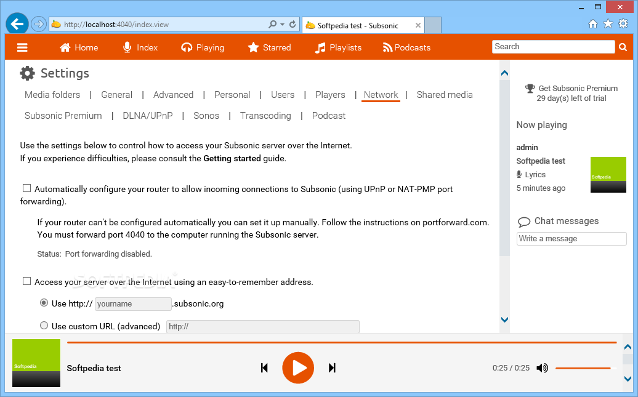
Task: Skip to the next track
Action: coord(332,368)
